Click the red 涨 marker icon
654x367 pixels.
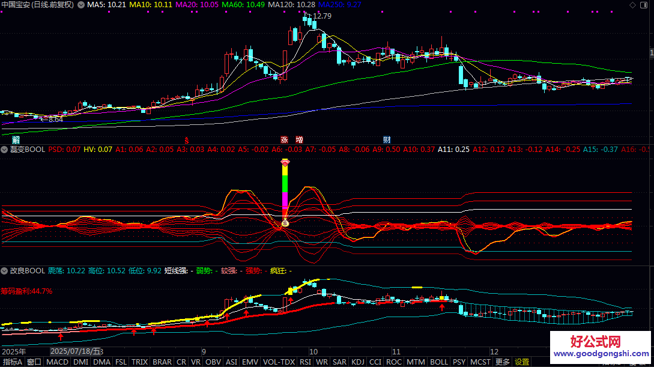tap(284, 139)
